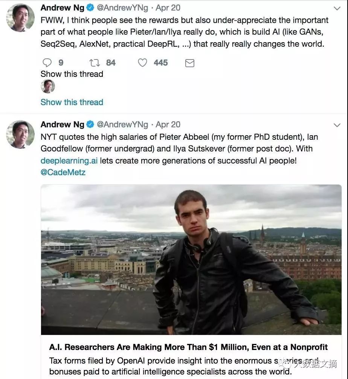Image resolution: width=348 pixels, height=379 pixels.
Task: Open the Apr 20 timestamp on first tweet
Action: click(168, 8)
